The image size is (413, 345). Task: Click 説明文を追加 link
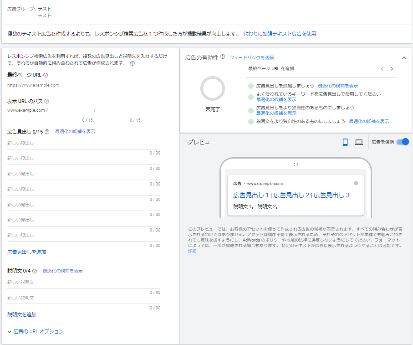pos(22,314)
